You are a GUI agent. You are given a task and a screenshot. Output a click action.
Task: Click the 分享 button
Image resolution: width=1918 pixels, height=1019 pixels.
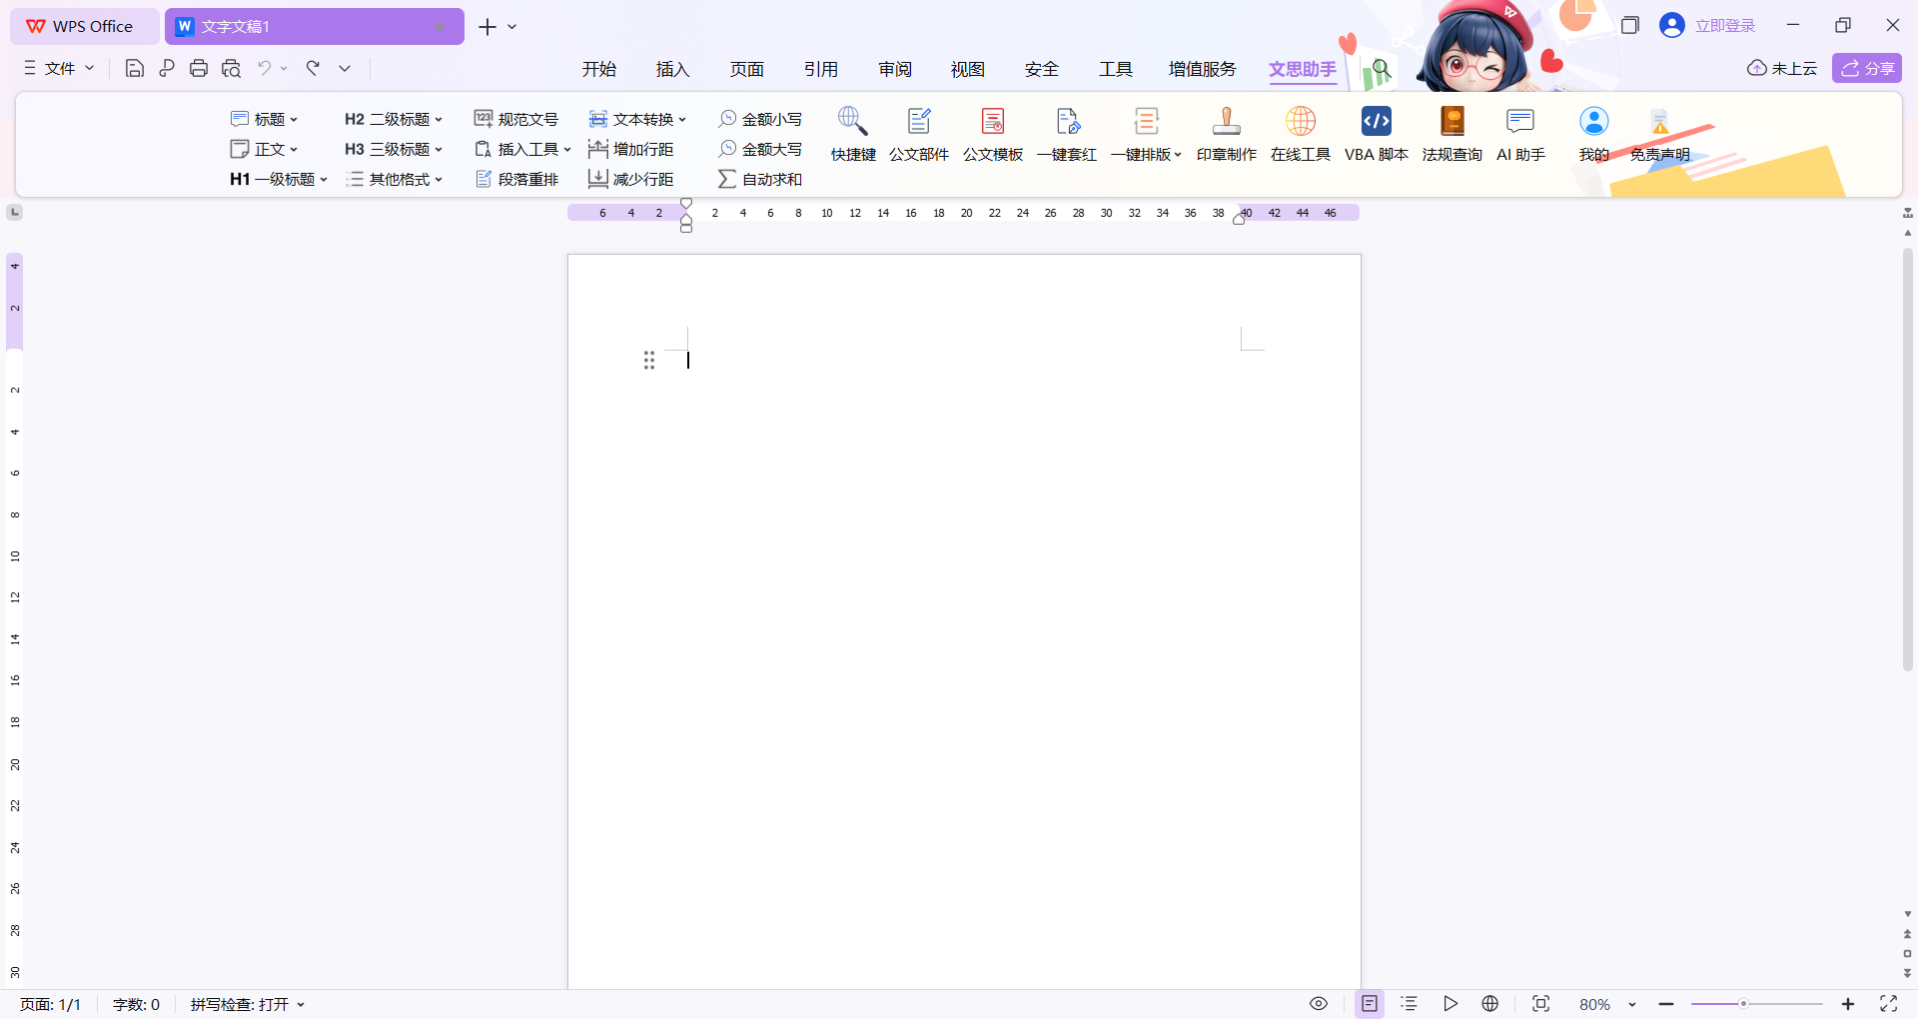1866,68
